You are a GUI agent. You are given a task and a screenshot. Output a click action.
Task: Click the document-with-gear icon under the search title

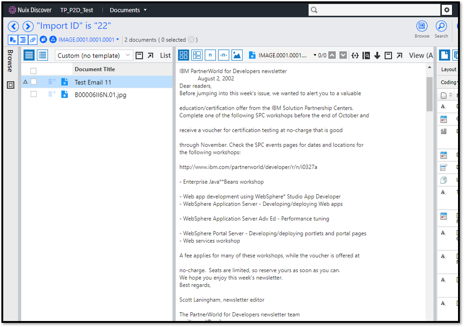[13, 40]
